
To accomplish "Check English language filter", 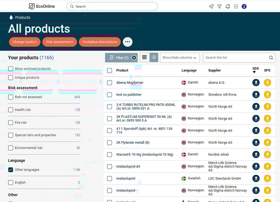I will (x=11, y=182).
